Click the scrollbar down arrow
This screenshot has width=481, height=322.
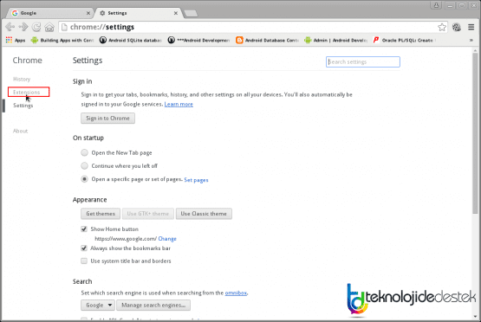coord(475,316)
